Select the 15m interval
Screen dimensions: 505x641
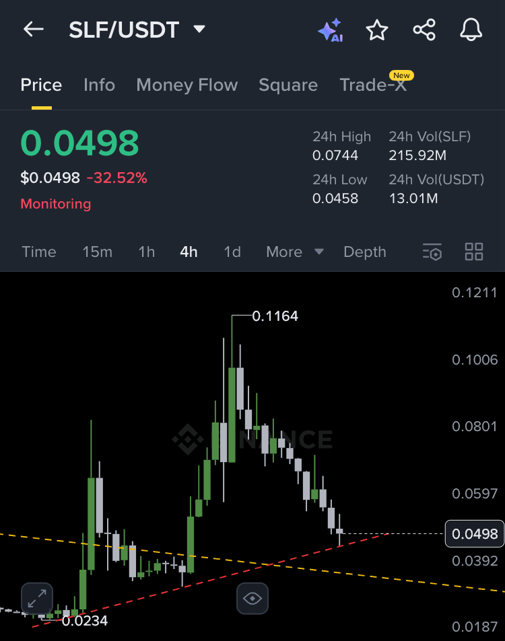pos(98,252)
